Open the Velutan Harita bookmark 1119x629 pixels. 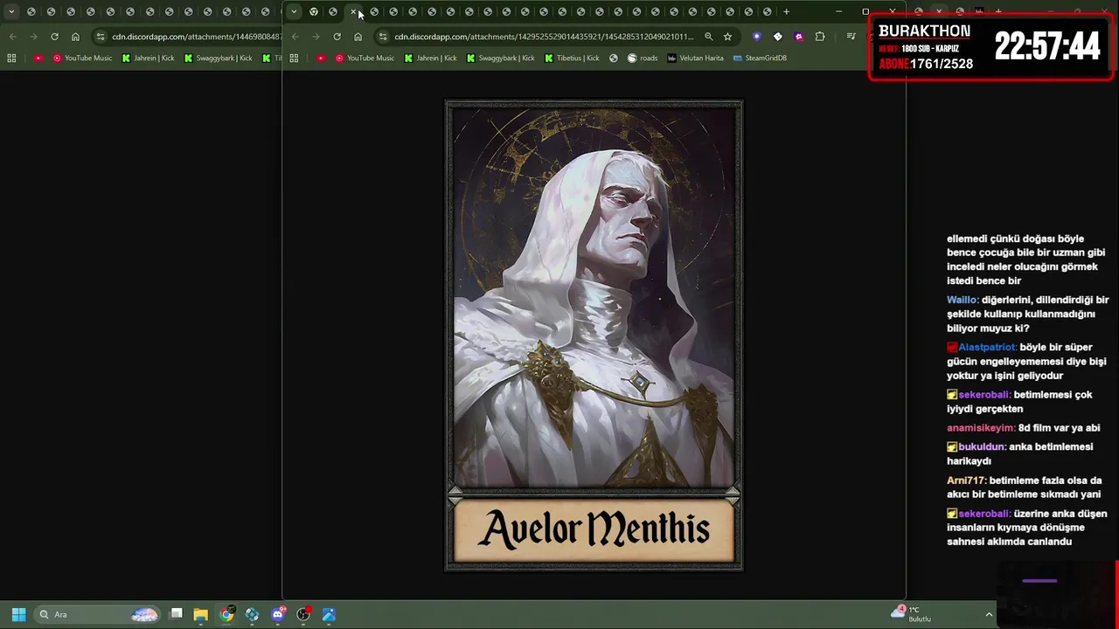(x=695, y=58)
